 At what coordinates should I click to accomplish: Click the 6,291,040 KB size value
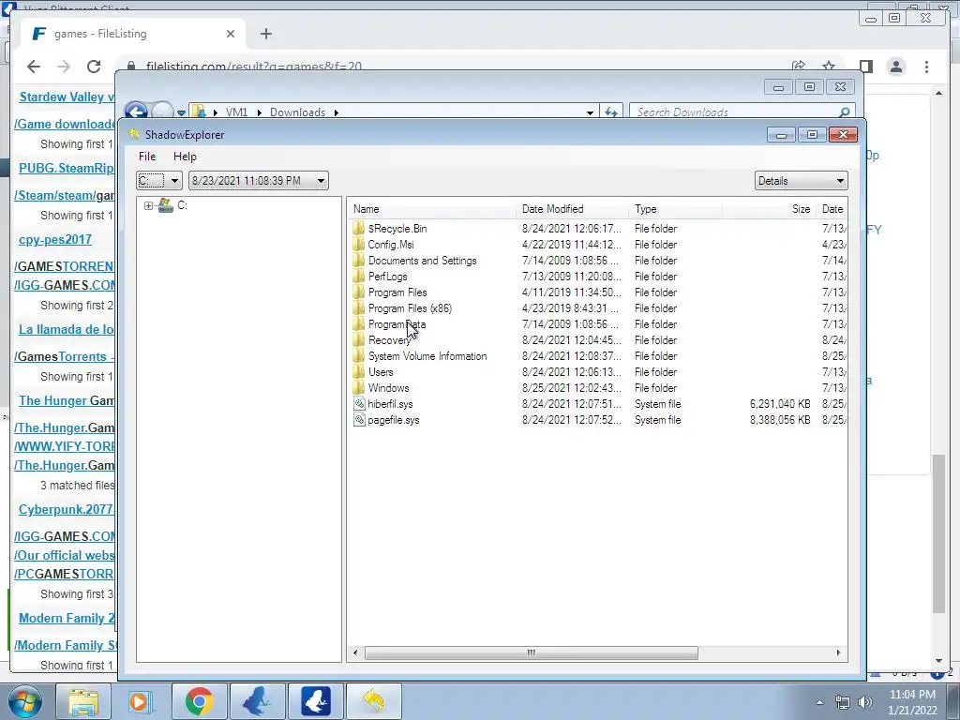click(779, 403)
